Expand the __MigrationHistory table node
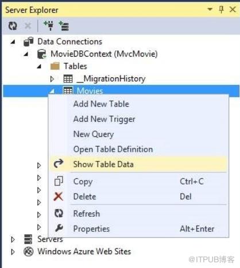The image size is (240, 268). point(52,78)
